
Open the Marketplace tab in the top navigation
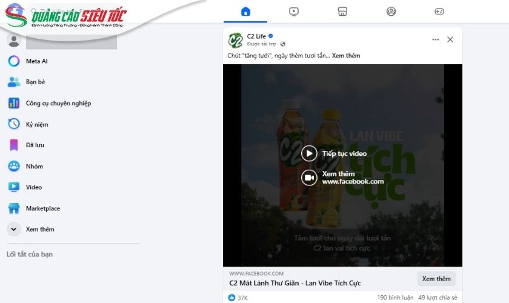click(x=342, y=12)
